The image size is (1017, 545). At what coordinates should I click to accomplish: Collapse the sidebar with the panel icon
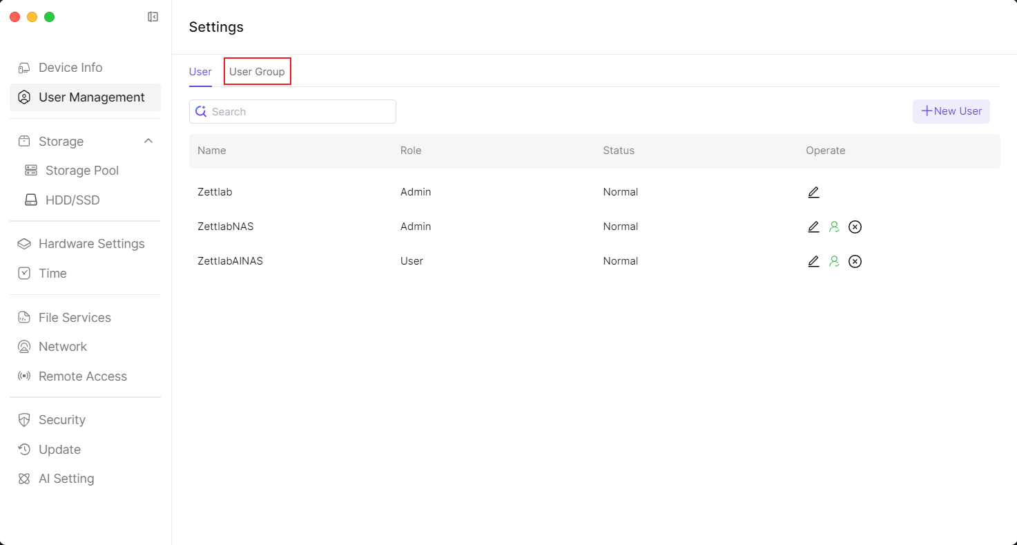(153, 17)
